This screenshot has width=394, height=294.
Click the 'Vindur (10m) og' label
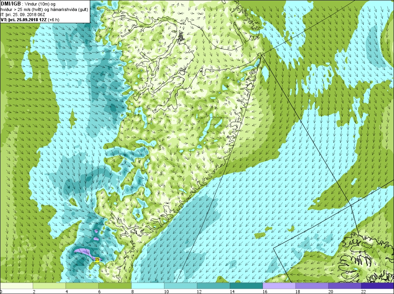click(40, 4)
